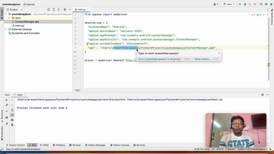Open the main run configuration dropdown

point(229,4)
